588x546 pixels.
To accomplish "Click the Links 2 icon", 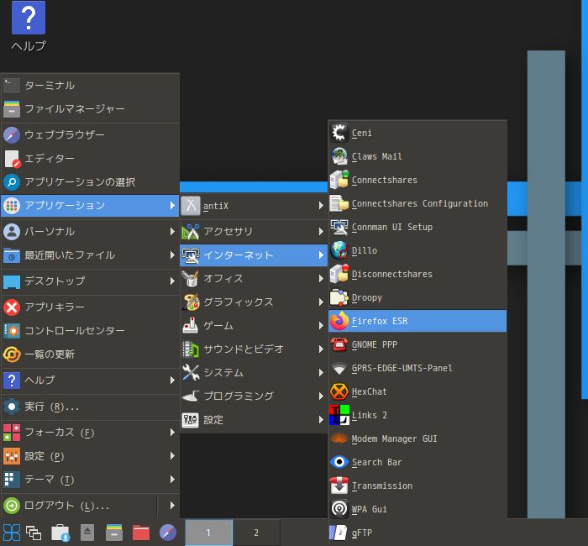I will pos(339,415).
